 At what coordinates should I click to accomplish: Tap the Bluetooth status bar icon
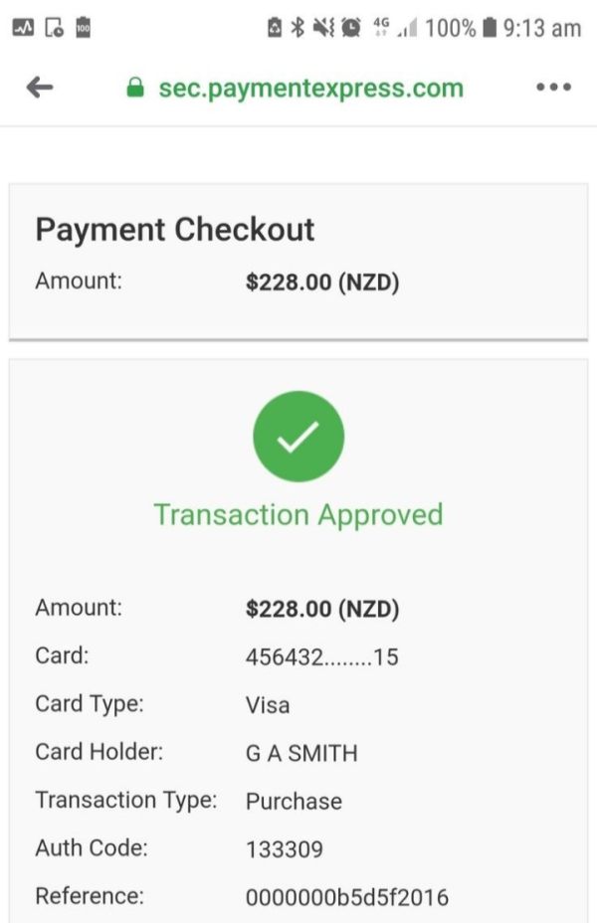pos(298,28)
